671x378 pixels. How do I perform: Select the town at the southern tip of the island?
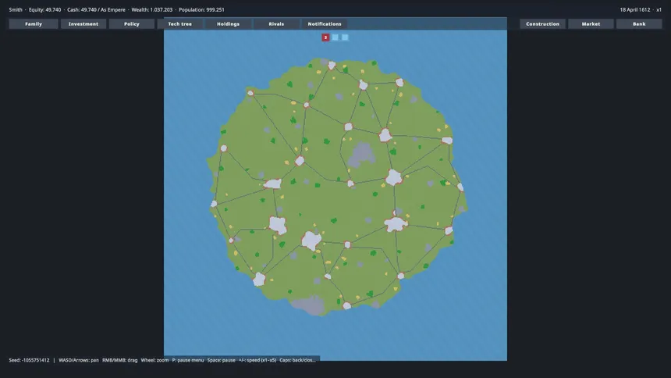346,305
